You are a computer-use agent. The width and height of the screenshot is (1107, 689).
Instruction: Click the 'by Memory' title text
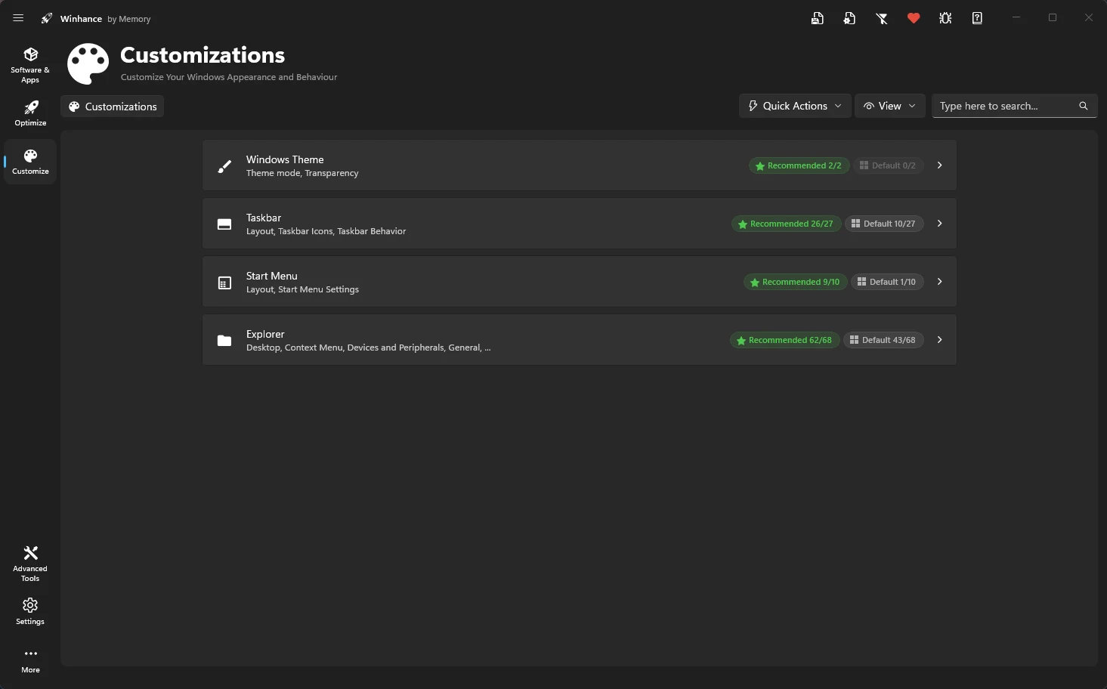click(x=128, y=19)
